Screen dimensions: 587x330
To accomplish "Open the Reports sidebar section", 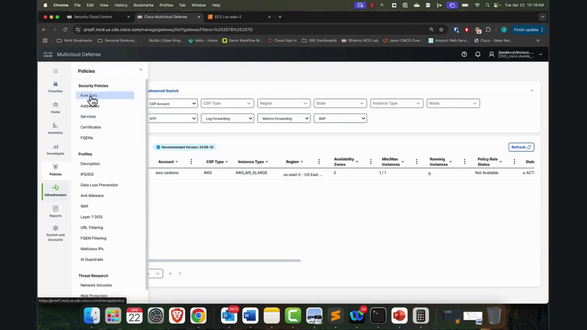I will (x=55, y=212).
